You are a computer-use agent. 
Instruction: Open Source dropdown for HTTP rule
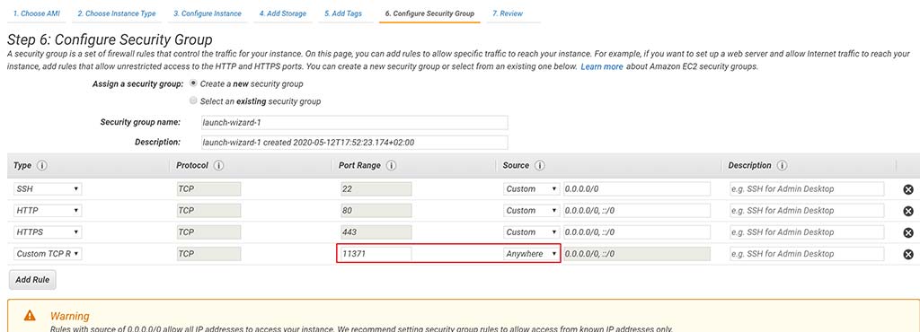(x=531, y=211)
